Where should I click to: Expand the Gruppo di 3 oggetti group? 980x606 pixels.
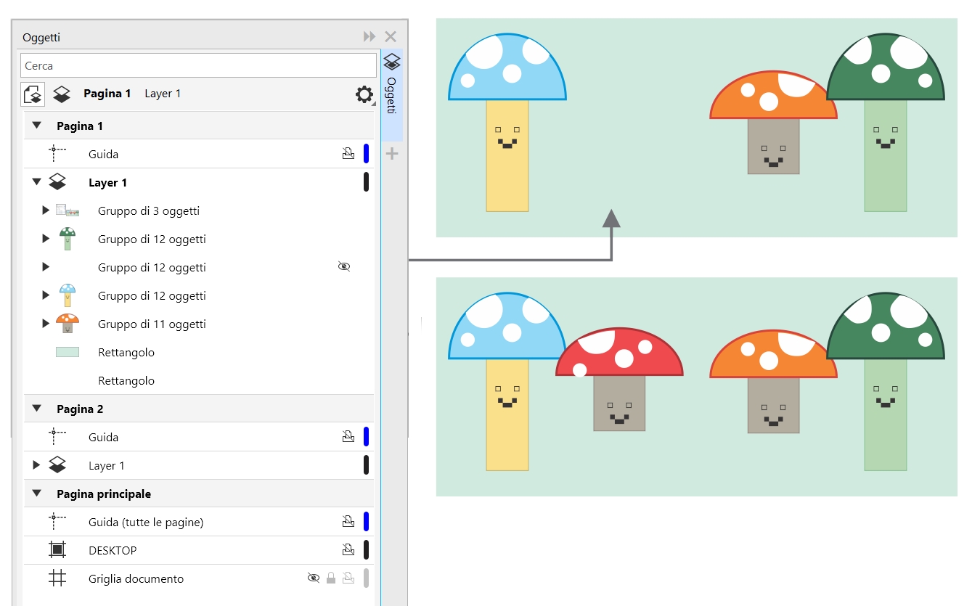click(46, 210)
